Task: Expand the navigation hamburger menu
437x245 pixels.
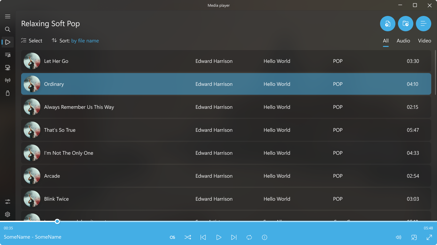Action: (8, 16)
